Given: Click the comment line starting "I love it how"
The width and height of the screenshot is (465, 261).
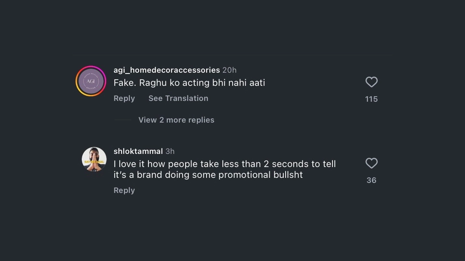Looking at the screenshot, I should tap(224, 164).
